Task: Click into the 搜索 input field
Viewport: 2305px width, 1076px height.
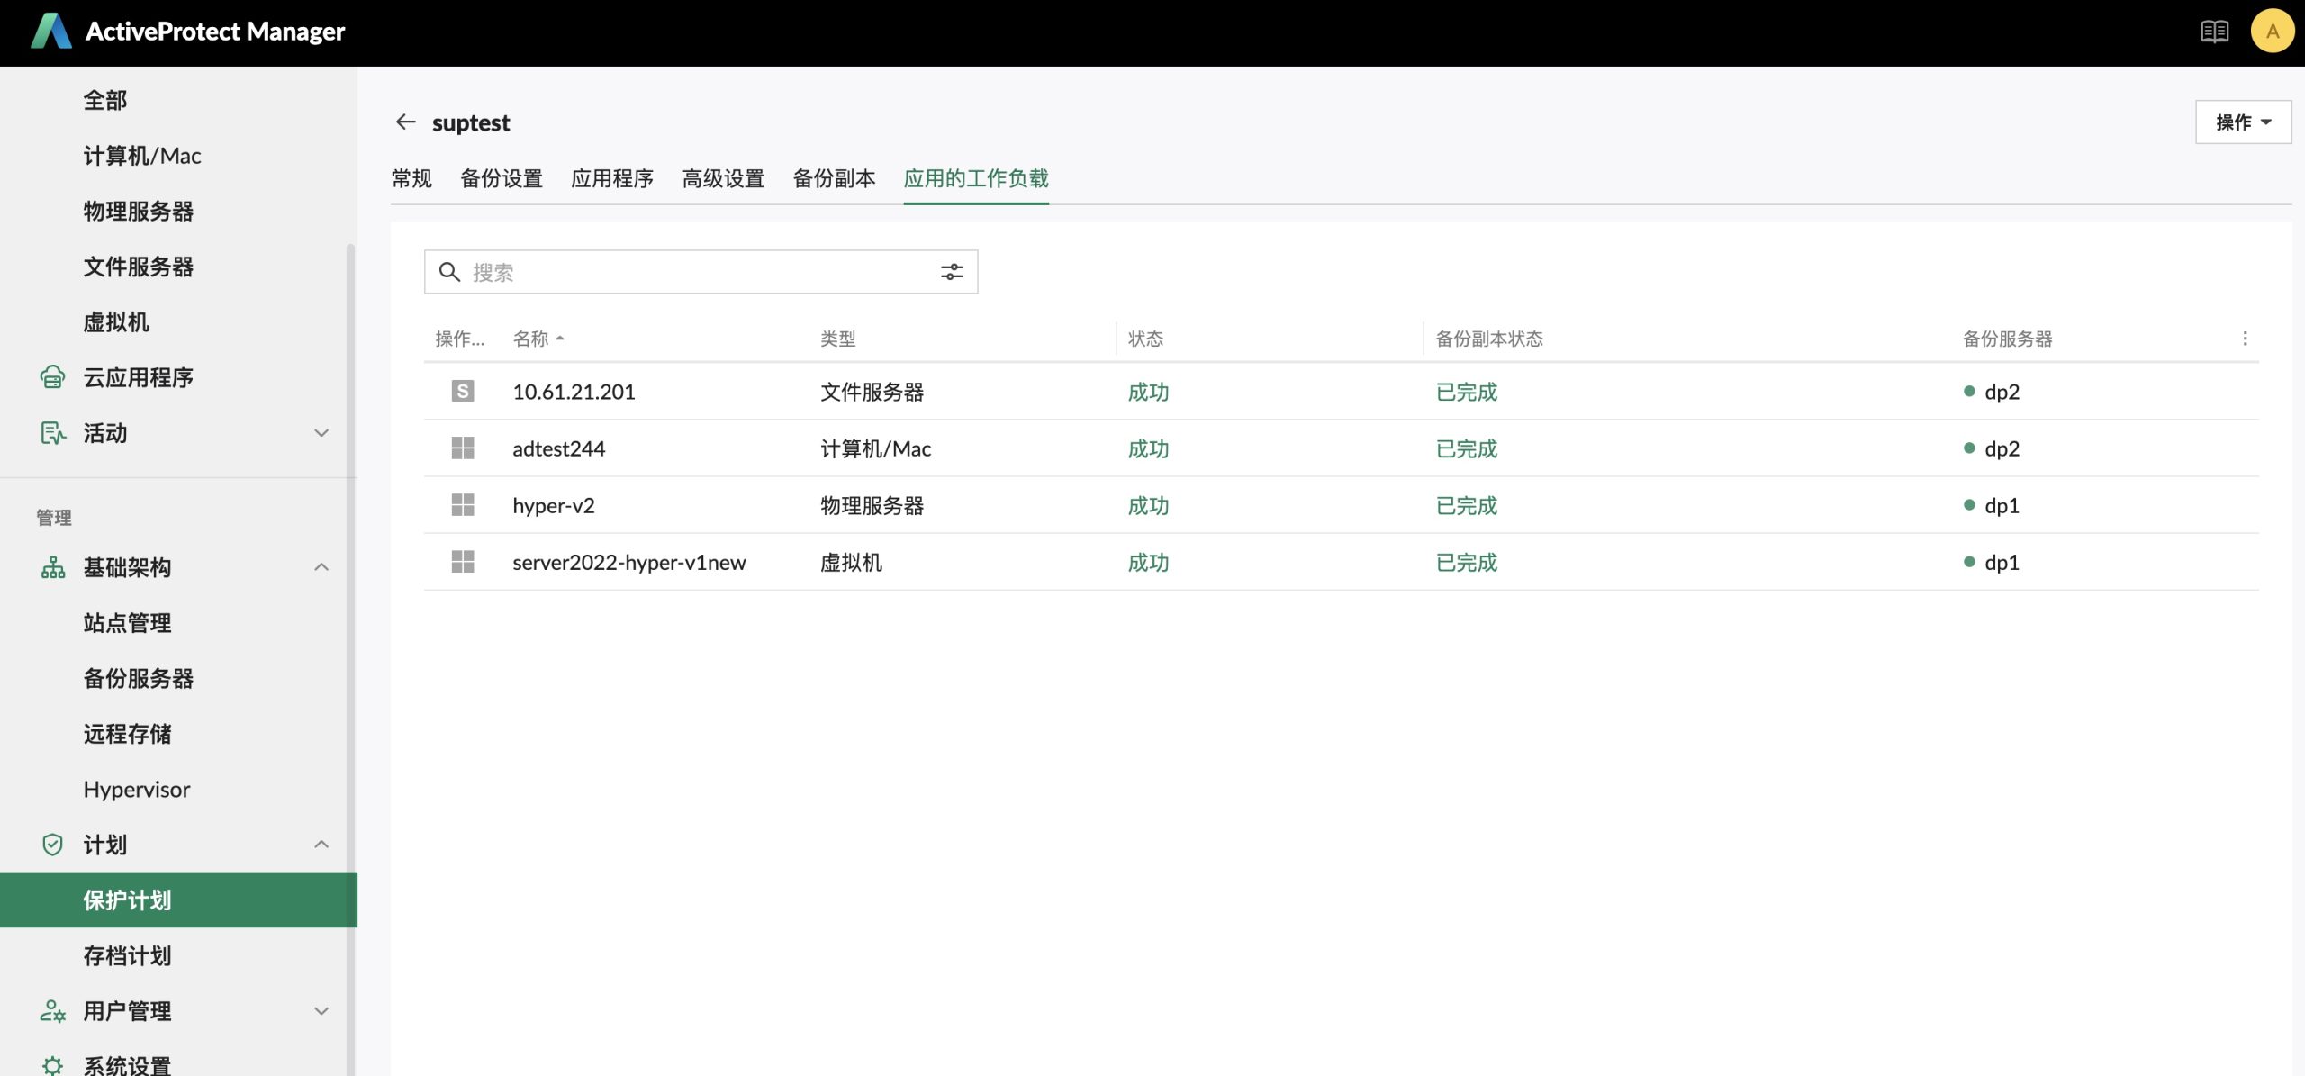Action: tap(701, 272)
